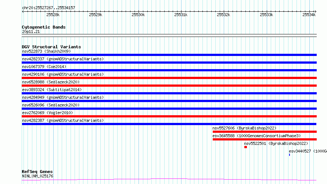
Task: Open the esv3440527 variant label
Action: [x=308, y=151]
